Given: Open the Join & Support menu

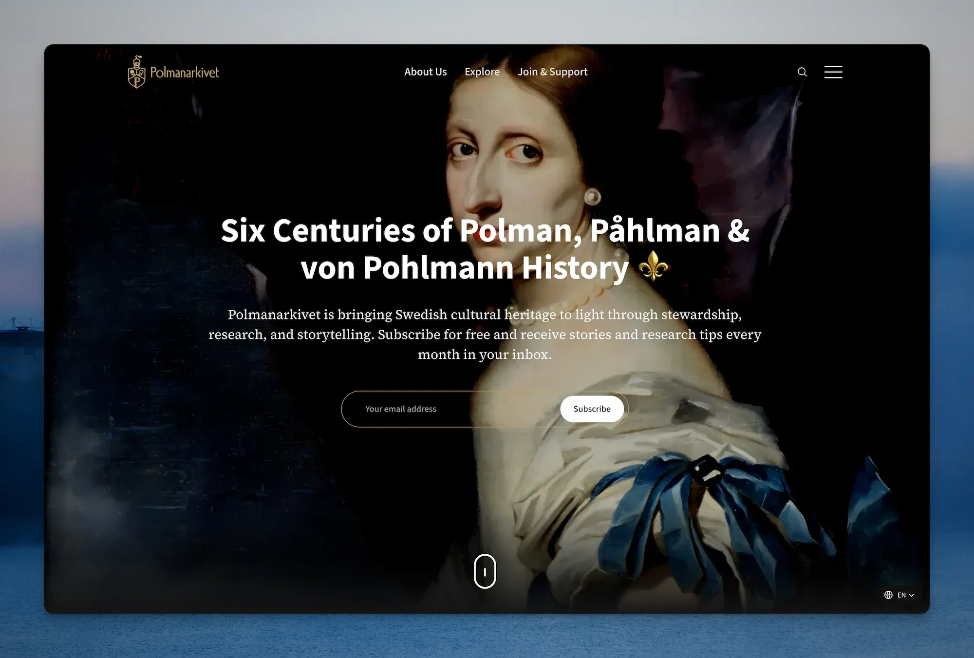Looking at the screenshot, I should 552,72.
